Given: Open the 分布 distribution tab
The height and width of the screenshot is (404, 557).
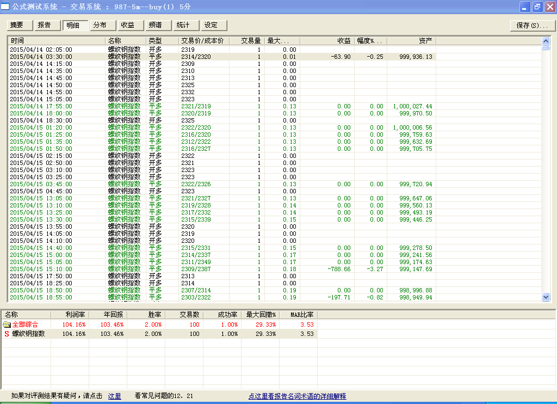Looking at the screenshot, I should tap(103, 25).
